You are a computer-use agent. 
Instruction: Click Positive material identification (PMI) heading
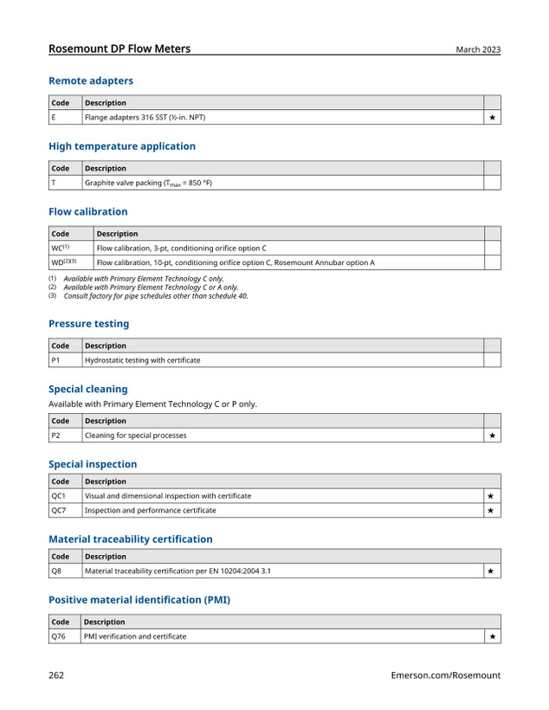[139, 600]
